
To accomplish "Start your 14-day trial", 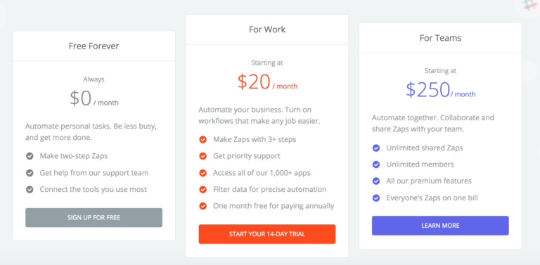I will (267, 234).
